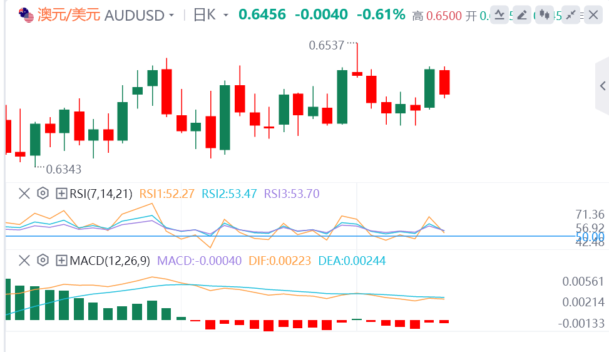Screen dimensions: 609x352
Task: Click the RSI1:52.27 value
Action: 166,194
